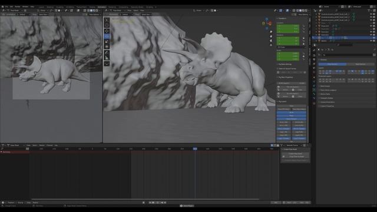This screenshot has height=212, width=377.
Task: Hide selected outliner row via eye icon
Action: pos(371,38)
